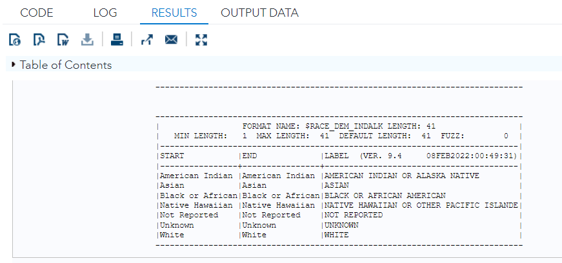562x263 pixels.
Task: Click the BLACK OR AFRICAN AMERICAN label
Action: pos(385,195)
